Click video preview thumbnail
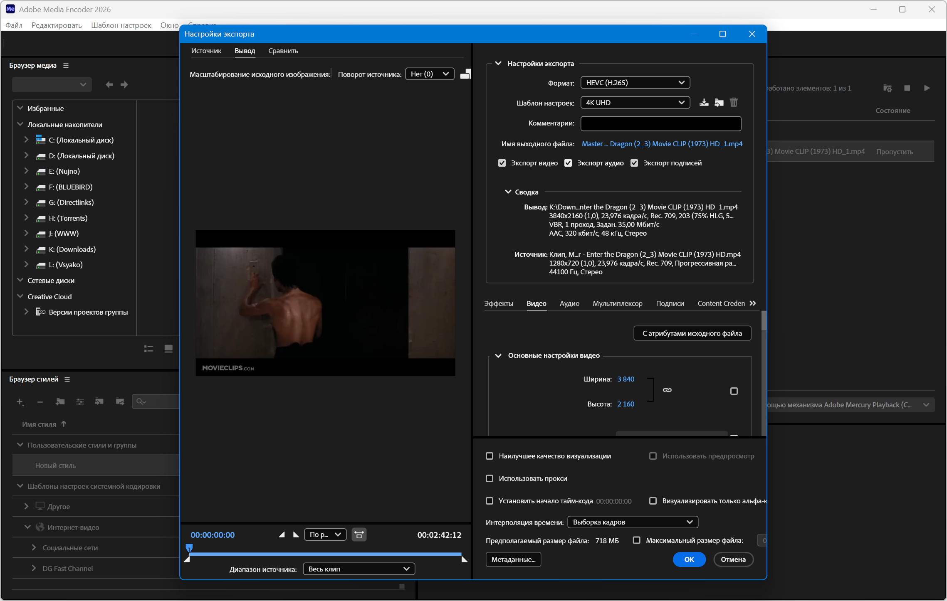Screen dimensions: 947x601 pos(325,303)
